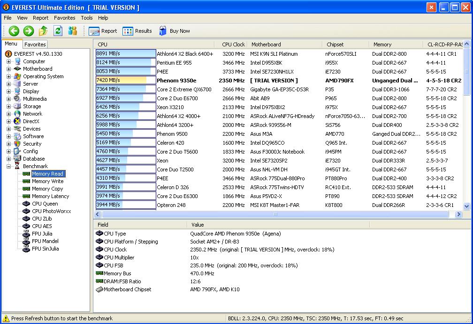Screen dimensions: 473x324
Task: Collapse the Benchmark tree node
Action: pos(8,166)
